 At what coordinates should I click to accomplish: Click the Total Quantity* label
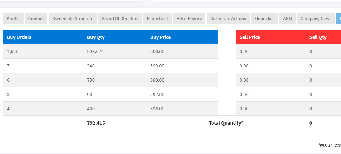click(x=226, y=123)
